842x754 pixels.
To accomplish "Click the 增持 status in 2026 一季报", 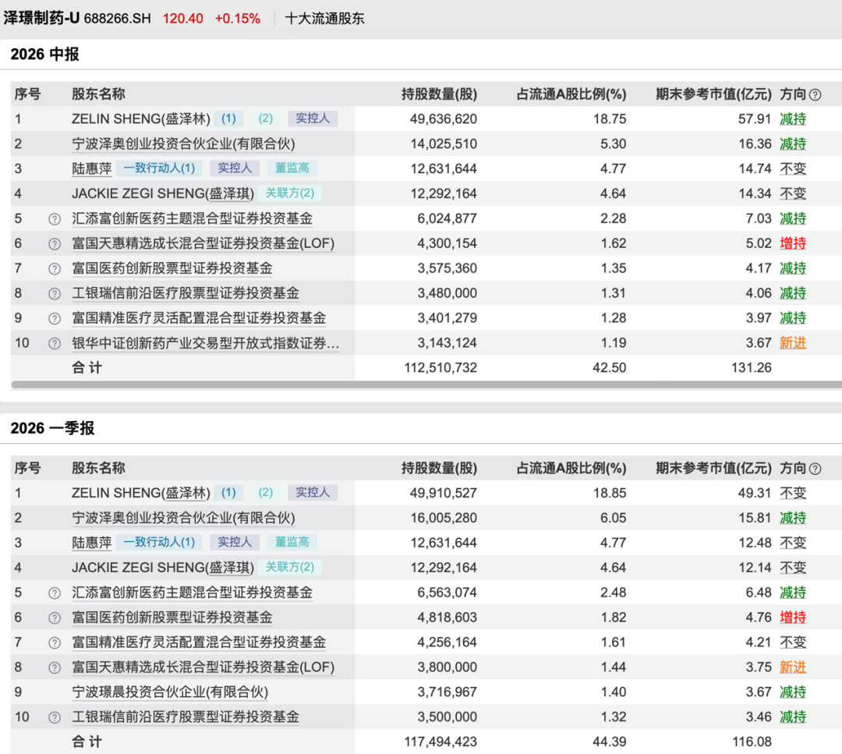I will [x=793, y=617].
